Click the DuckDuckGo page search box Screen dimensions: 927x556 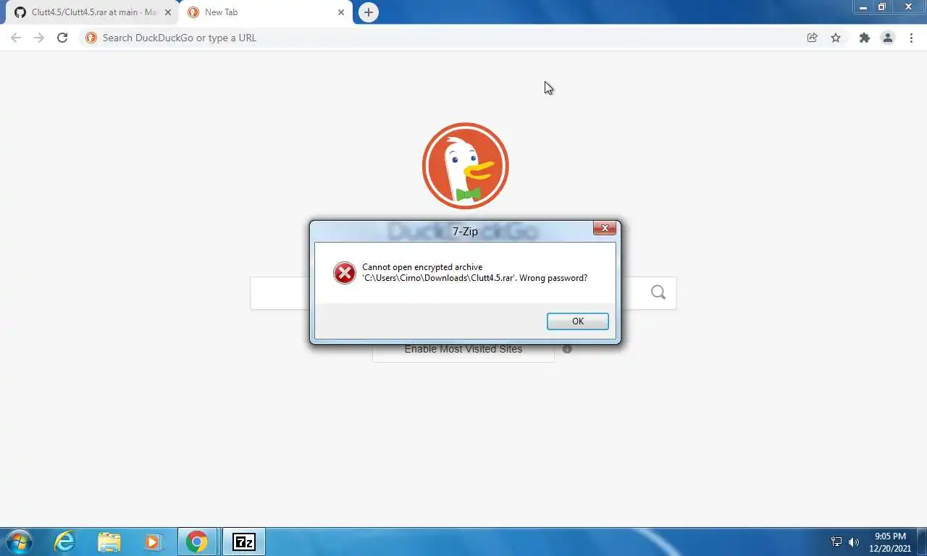click(463, 293)
